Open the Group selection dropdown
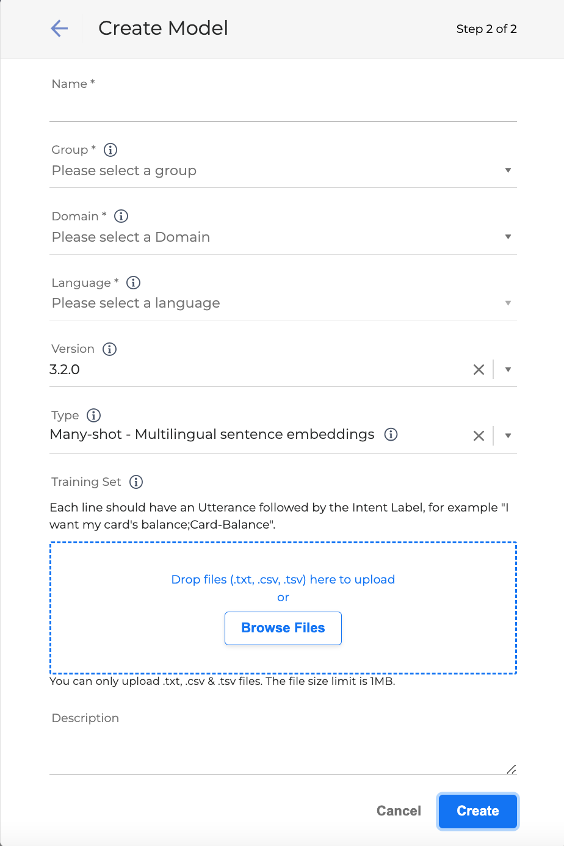Image resolution: width=564 pixels, height=846 pixels. point(508,170)
